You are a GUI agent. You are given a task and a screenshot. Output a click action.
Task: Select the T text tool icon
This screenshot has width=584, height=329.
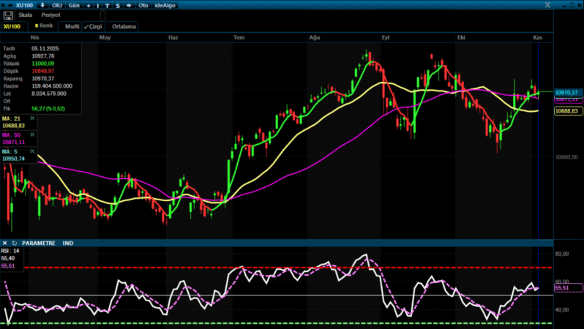108,5
